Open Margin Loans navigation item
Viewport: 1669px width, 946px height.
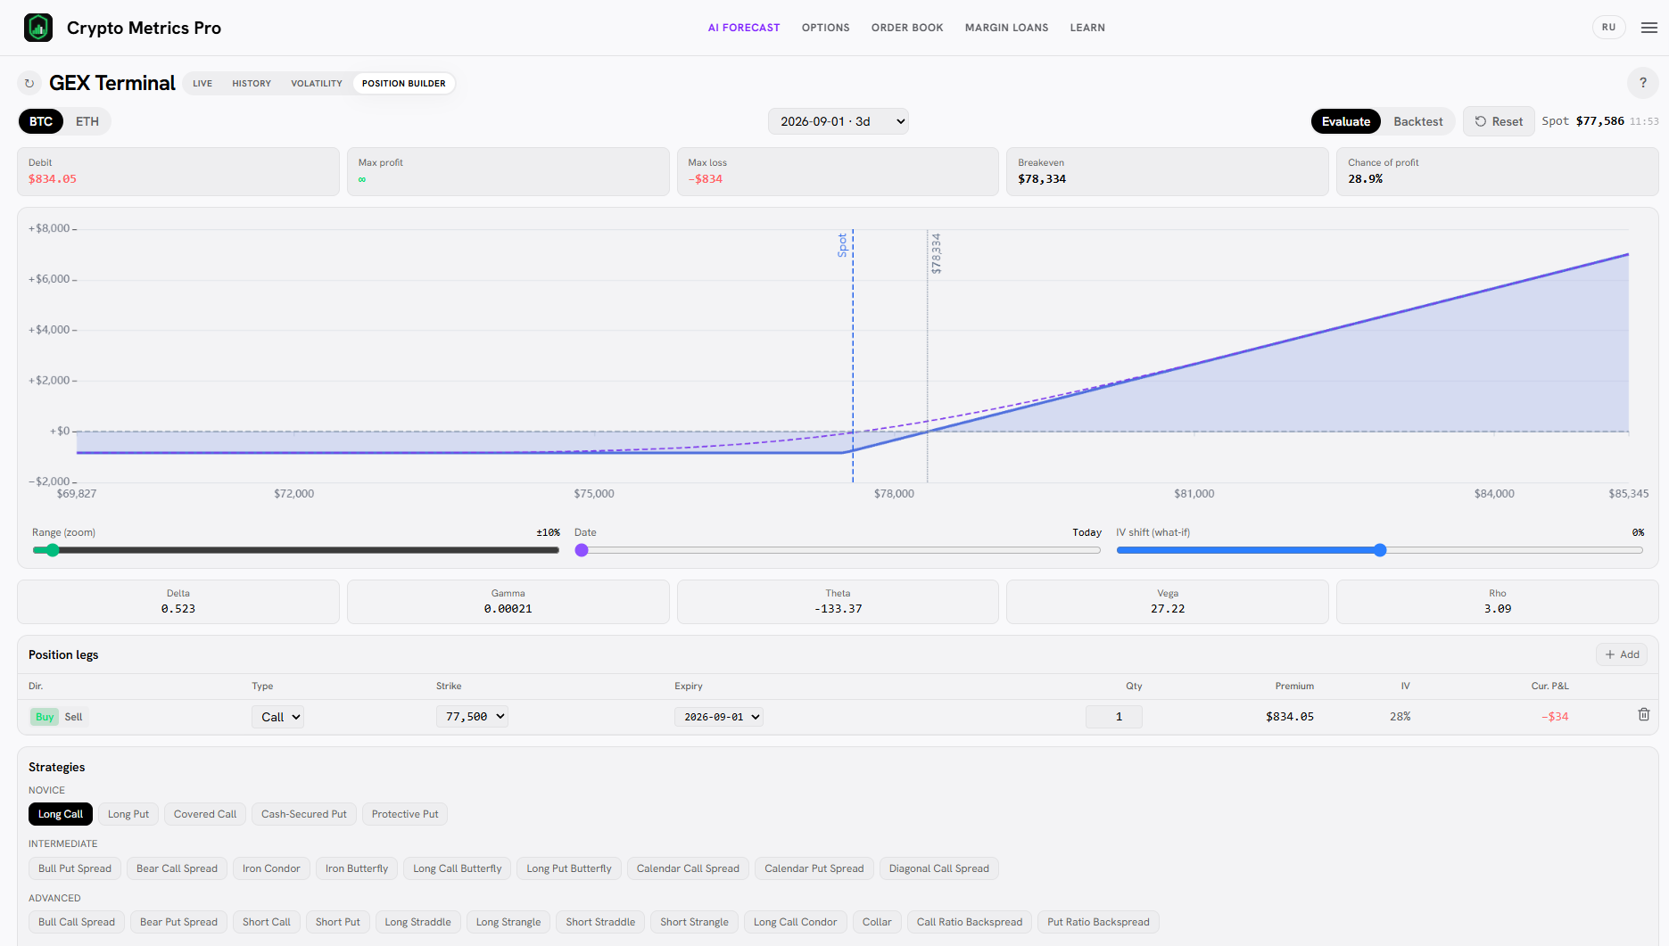tap(1006, 28)
